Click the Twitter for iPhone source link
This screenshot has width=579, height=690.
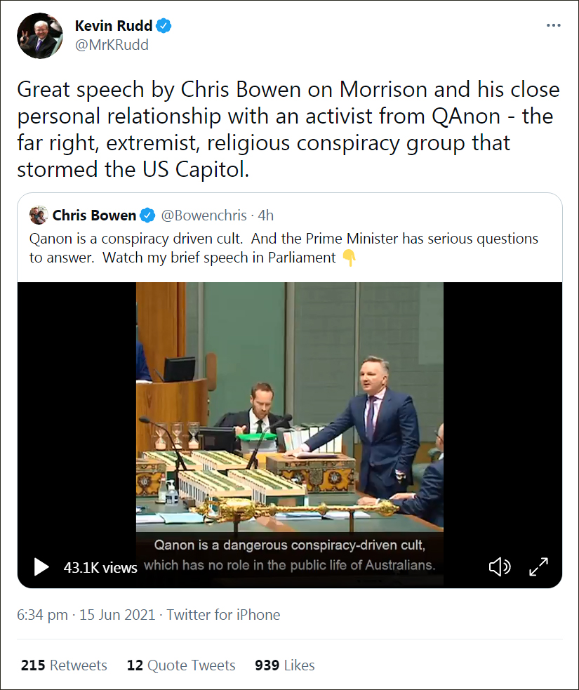tap(223, 615)
